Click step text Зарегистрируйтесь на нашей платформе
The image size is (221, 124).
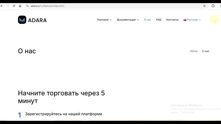tap(64, 114)
